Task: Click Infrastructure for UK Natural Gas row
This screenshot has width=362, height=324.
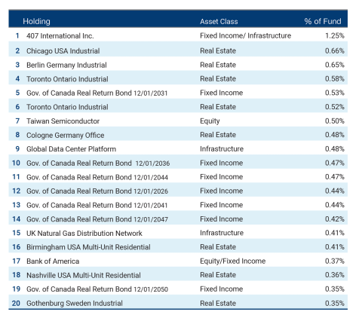Action: coord(222,233)
